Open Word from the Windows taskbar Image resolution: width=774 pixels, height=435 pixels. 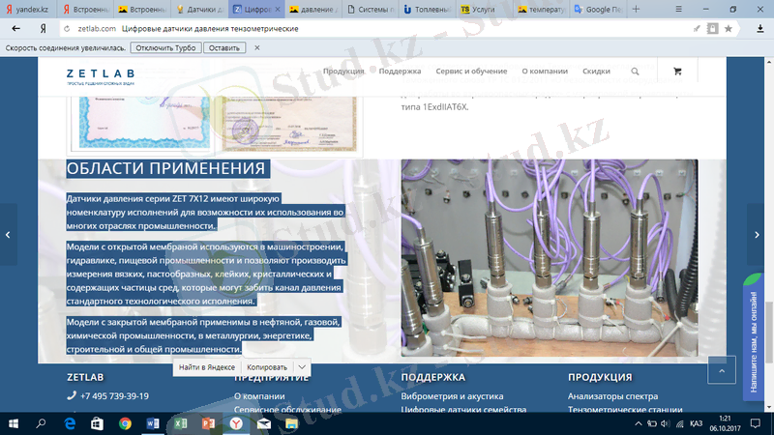coord(152,423)
